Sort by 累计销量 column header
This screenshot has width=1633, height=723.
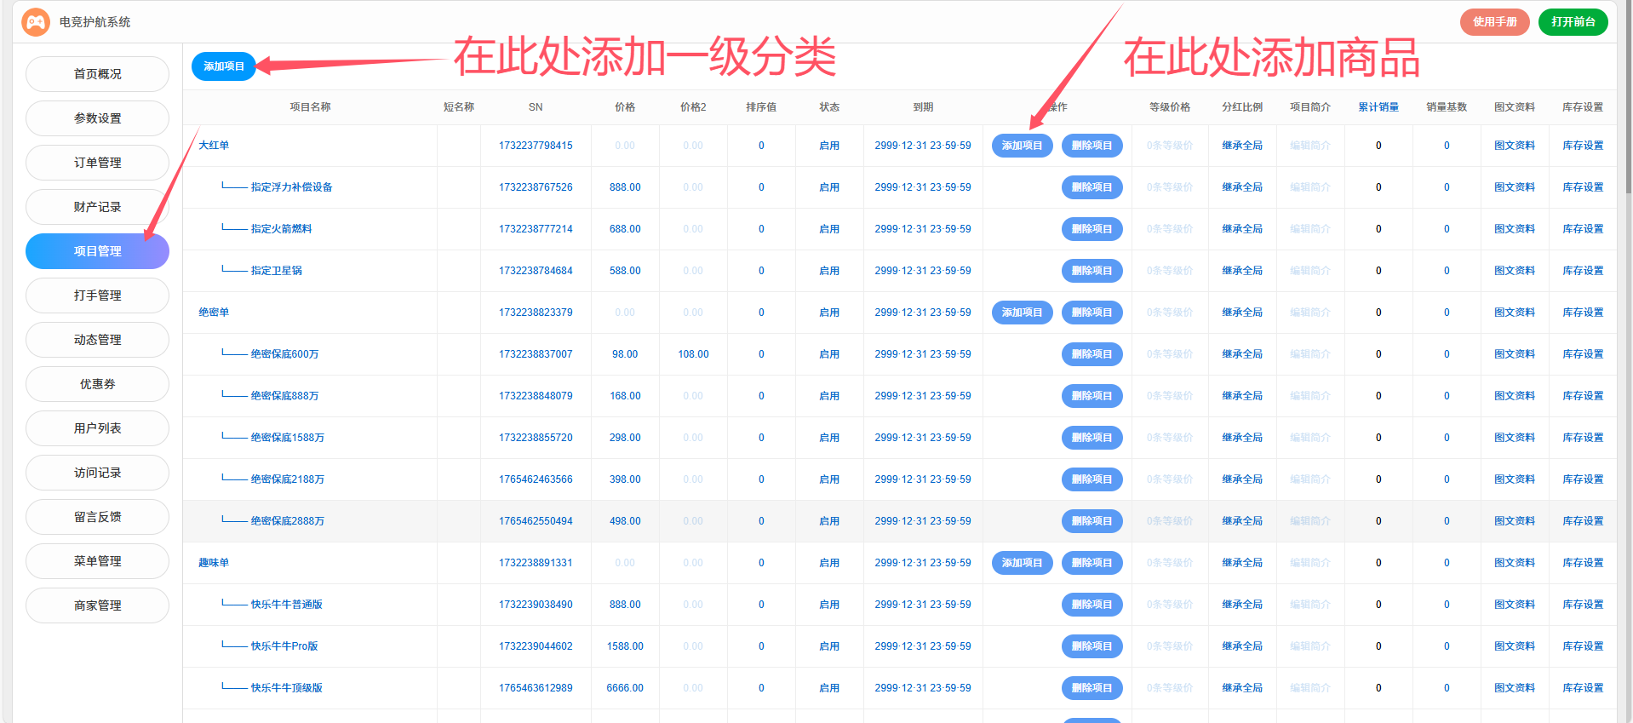click(x=1378, y=107)
